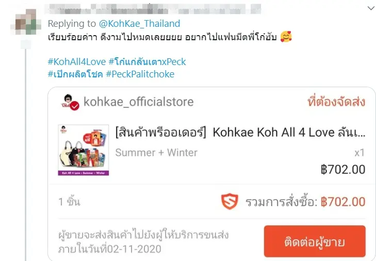The height and width of the screenshot is (261, 376).
Task: Open the Kohkae Koh All 4 Love product title
Action: coord(240,132)
